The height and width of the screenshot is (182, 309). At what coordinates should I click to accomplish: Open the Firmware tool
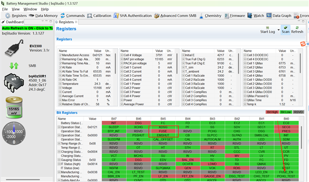[x=235, y=15]
